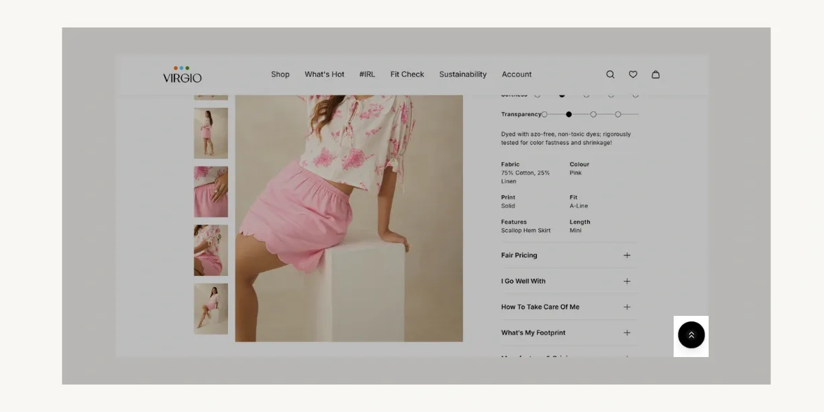The image size is (824, 412).
Task: Click the plus icon beside How To Take Care Of Me
Action: 626,307
